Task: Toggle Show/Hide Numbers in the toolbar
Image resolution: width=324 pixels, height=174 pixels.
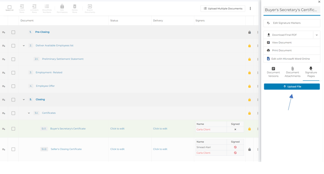Action: [47, 7]
